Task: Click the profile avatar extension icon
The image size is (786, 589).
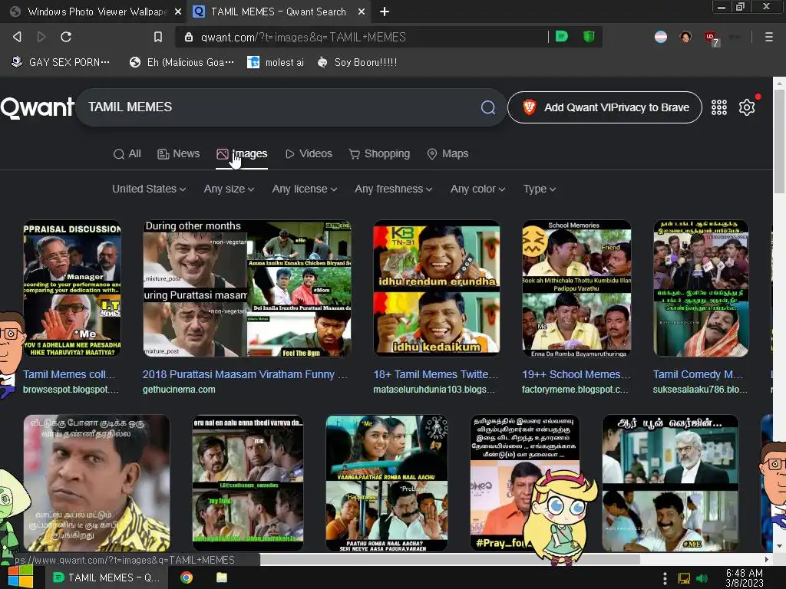Action: [685, 37]
